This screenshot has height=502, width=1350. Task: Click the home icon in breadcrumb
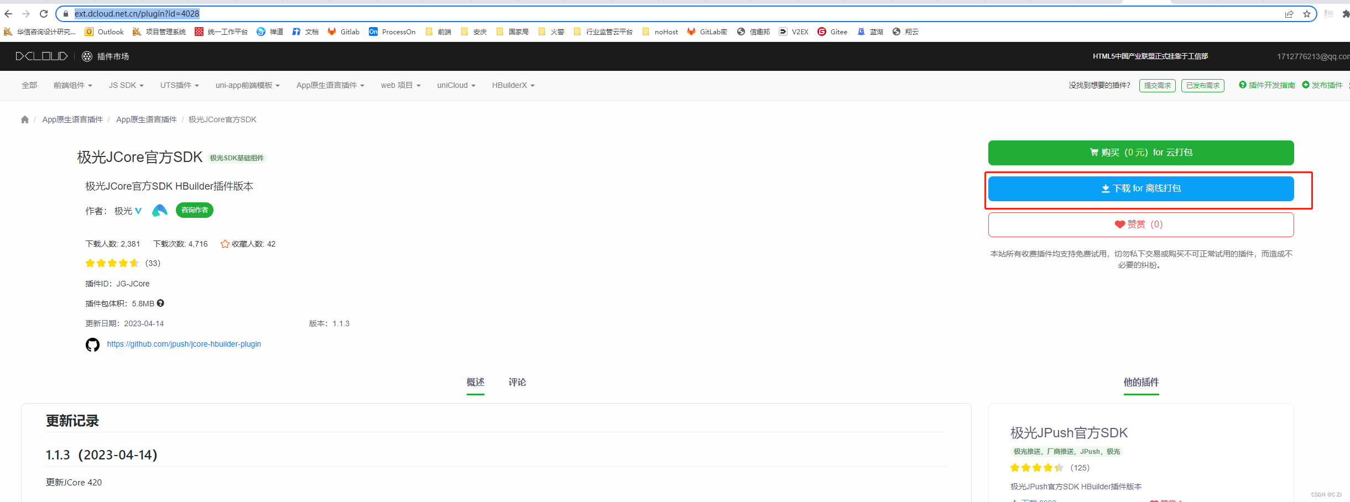click(25, 119)
